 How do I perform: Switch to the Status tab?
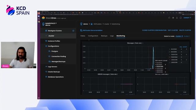click(x=83, y=36)
